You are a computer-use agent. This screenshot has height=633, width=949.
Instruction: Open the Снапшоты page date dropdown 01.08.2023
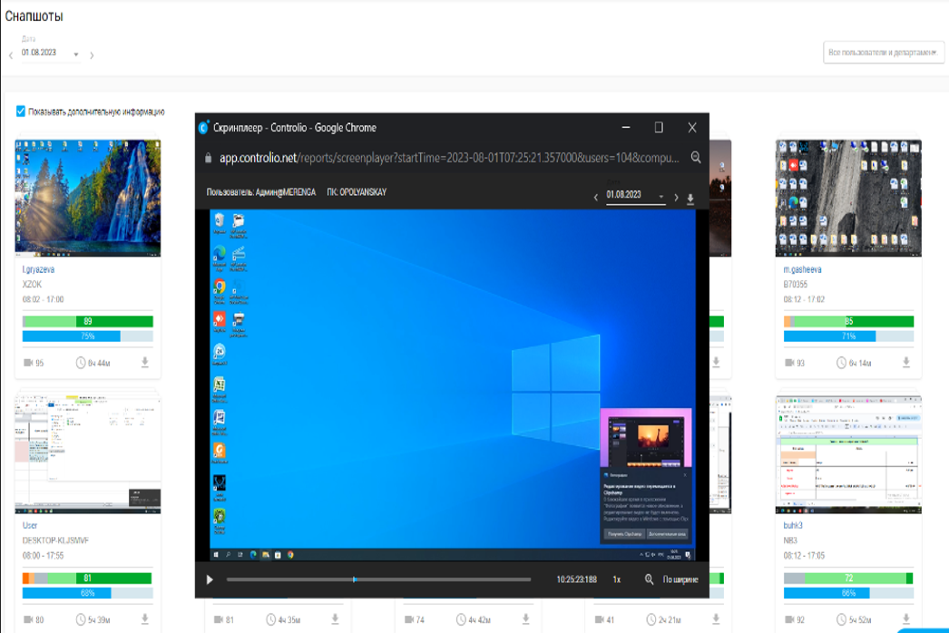(50, 54)
